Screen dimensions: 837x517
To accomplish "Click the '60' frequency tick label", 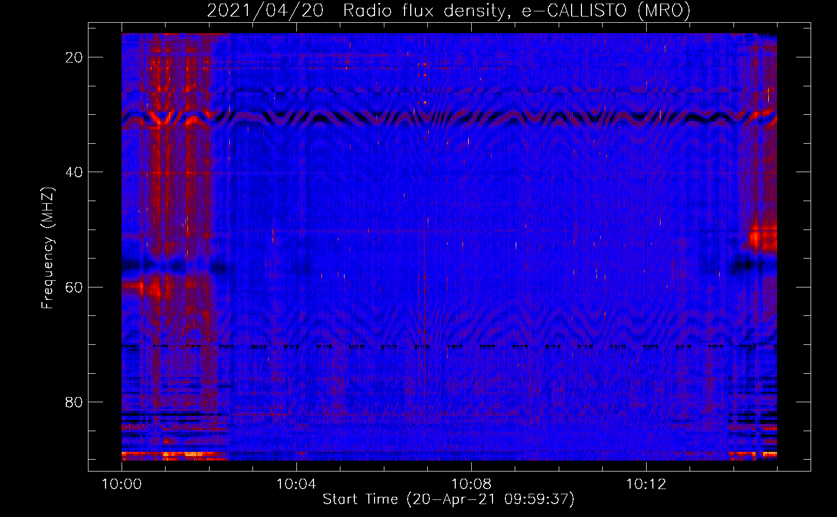I will [x=74, y=287].
